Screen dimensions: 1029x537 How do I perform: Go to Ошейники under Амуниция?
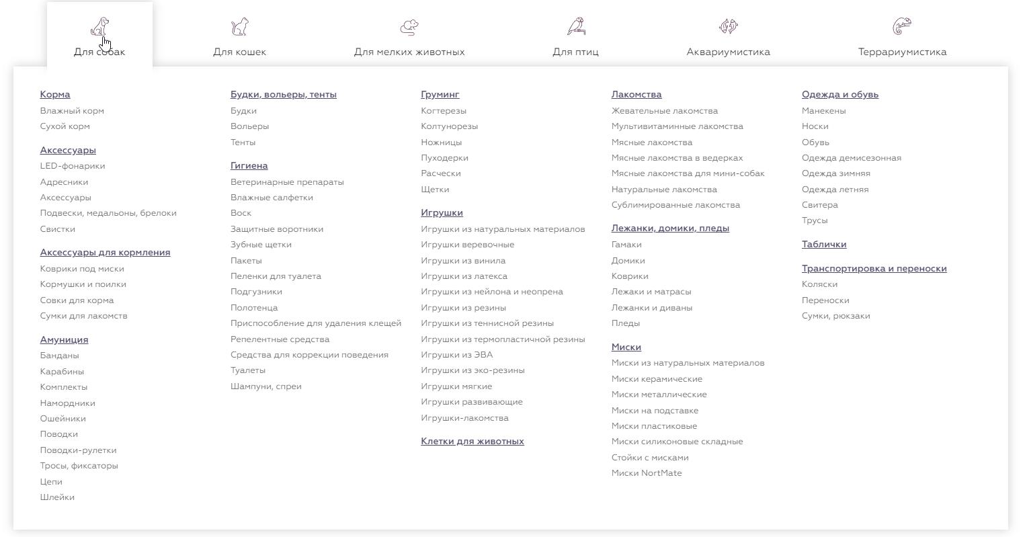pyautogui.click(x=63, y=419)
